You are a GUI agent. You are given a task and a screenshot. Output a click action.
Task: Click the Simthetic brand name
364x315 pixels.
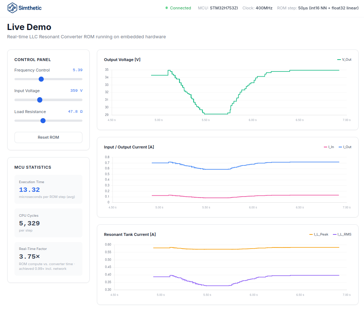click(30, 8)
